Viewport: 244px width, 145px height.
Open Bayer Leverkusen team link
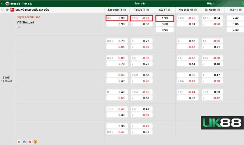[28, 17]
